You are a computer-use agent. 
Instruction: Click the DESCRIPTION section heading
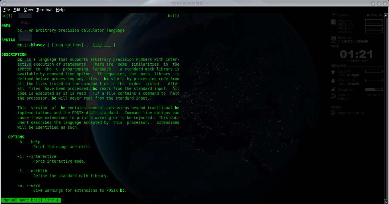pyautogui.click(x=14, y=55)
